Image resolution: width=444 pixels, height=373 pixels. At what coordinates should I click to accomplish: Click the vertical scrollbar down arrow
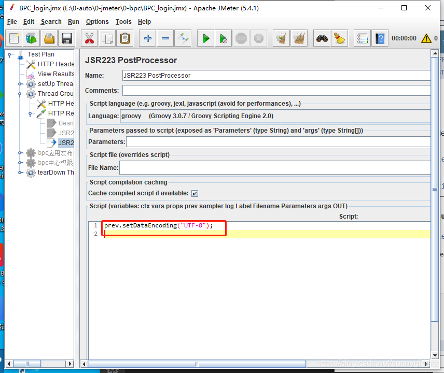pos(435,355)
